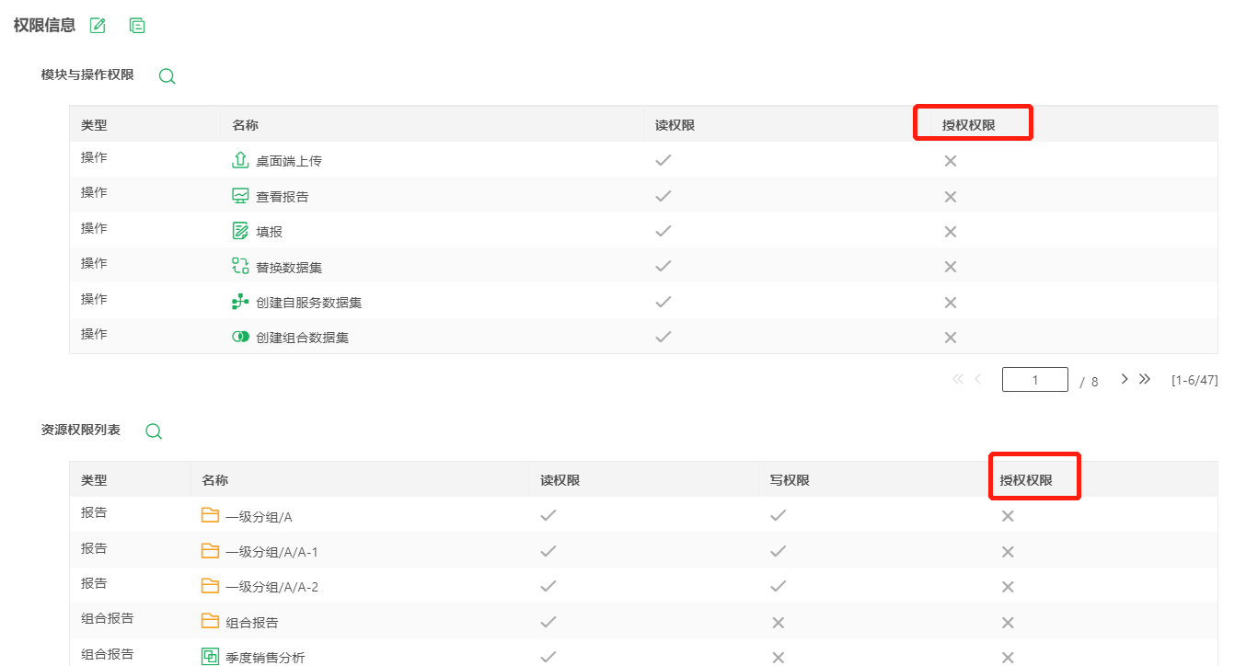Open search for 模块与操作权限
1246x666 pixels.
(x=167, y=76)
